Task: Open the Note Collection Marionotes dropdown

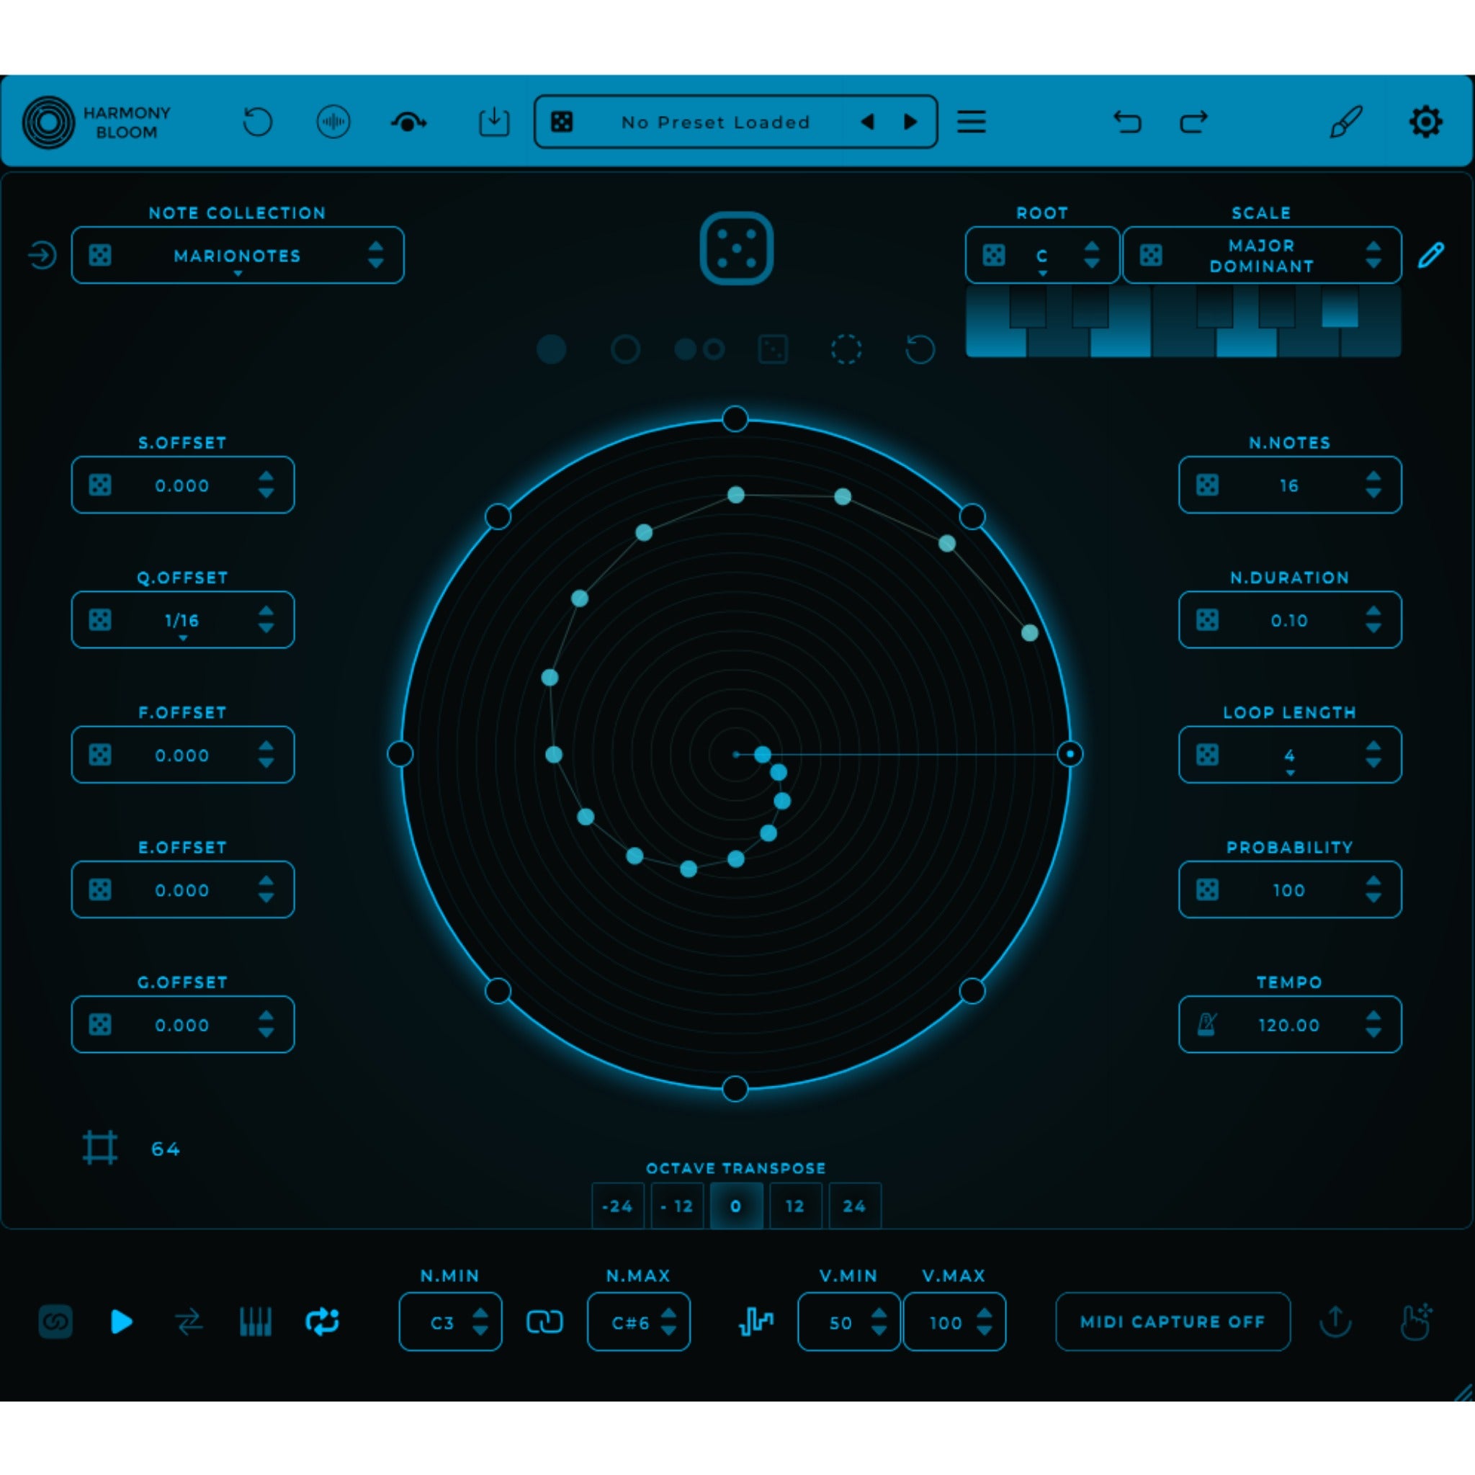Action: tap(238, 256)
